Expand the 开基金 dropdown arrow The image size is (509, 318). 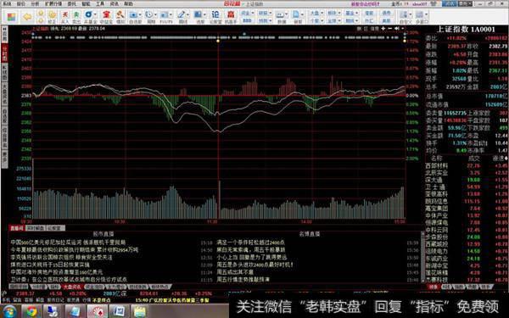coord(95,14)
